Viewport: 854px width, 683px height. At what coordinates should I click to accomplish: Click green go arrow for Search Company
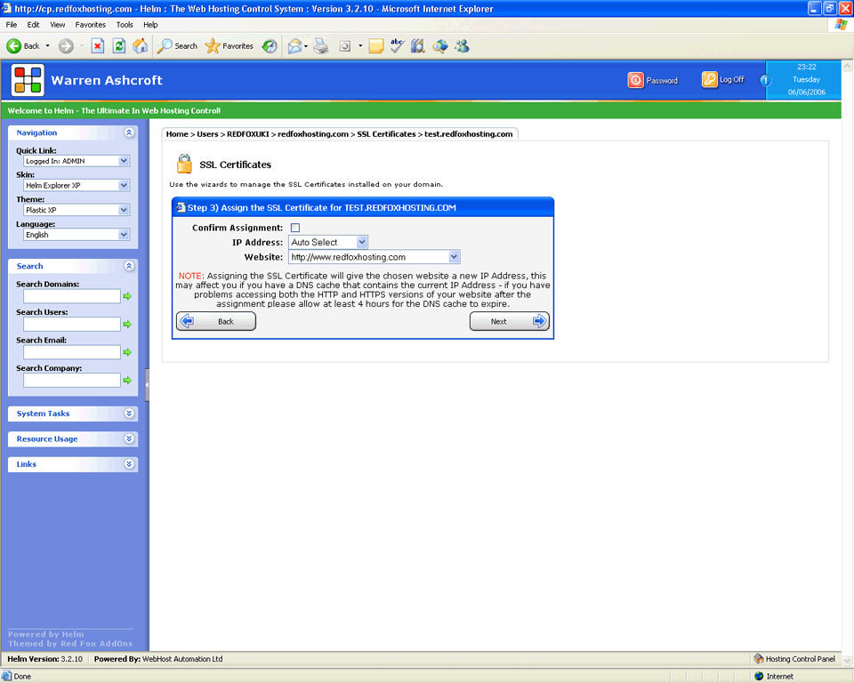[x=127, y=380]
